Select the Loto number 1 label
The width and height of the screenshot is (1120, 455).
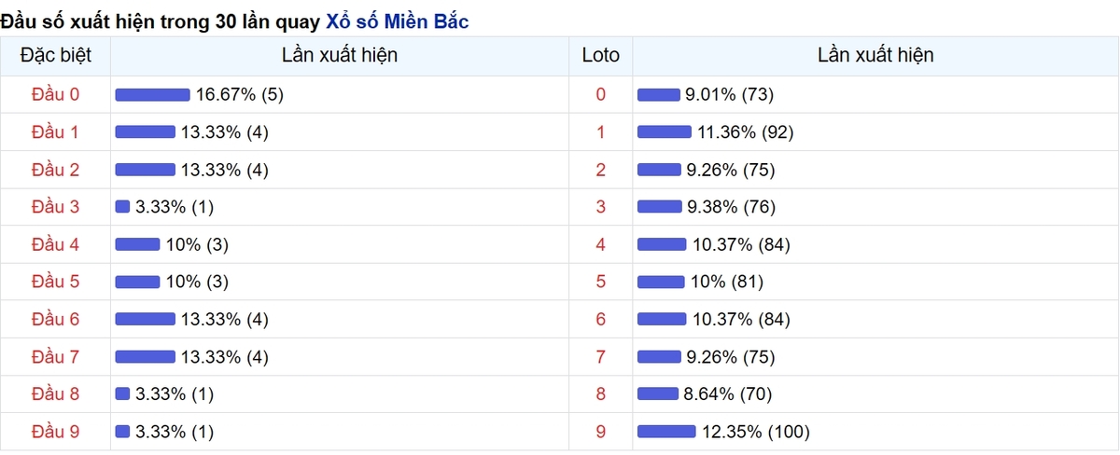pyautogui.click(x=600, y=132)
